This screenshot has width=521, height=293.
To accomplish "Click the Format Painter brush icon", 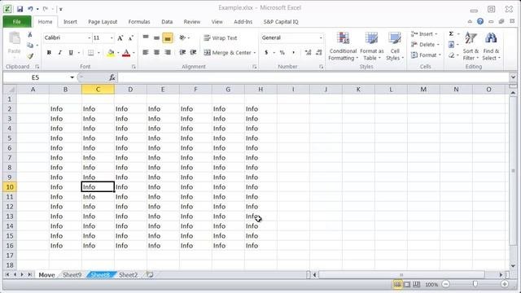I will coord(30,56).
